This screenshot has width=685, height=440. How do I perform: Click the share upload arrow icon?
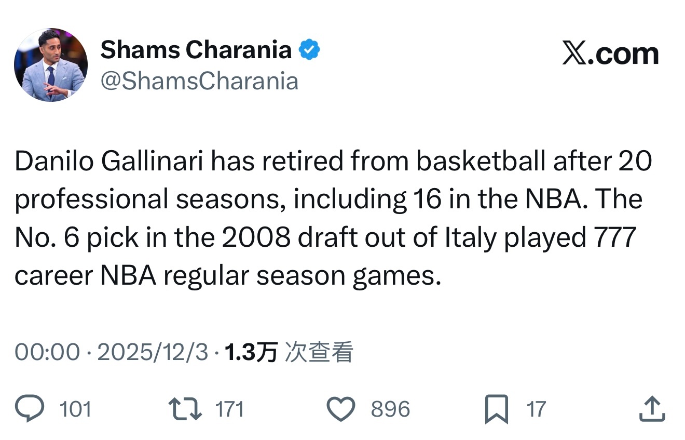[x=651, y=409]
